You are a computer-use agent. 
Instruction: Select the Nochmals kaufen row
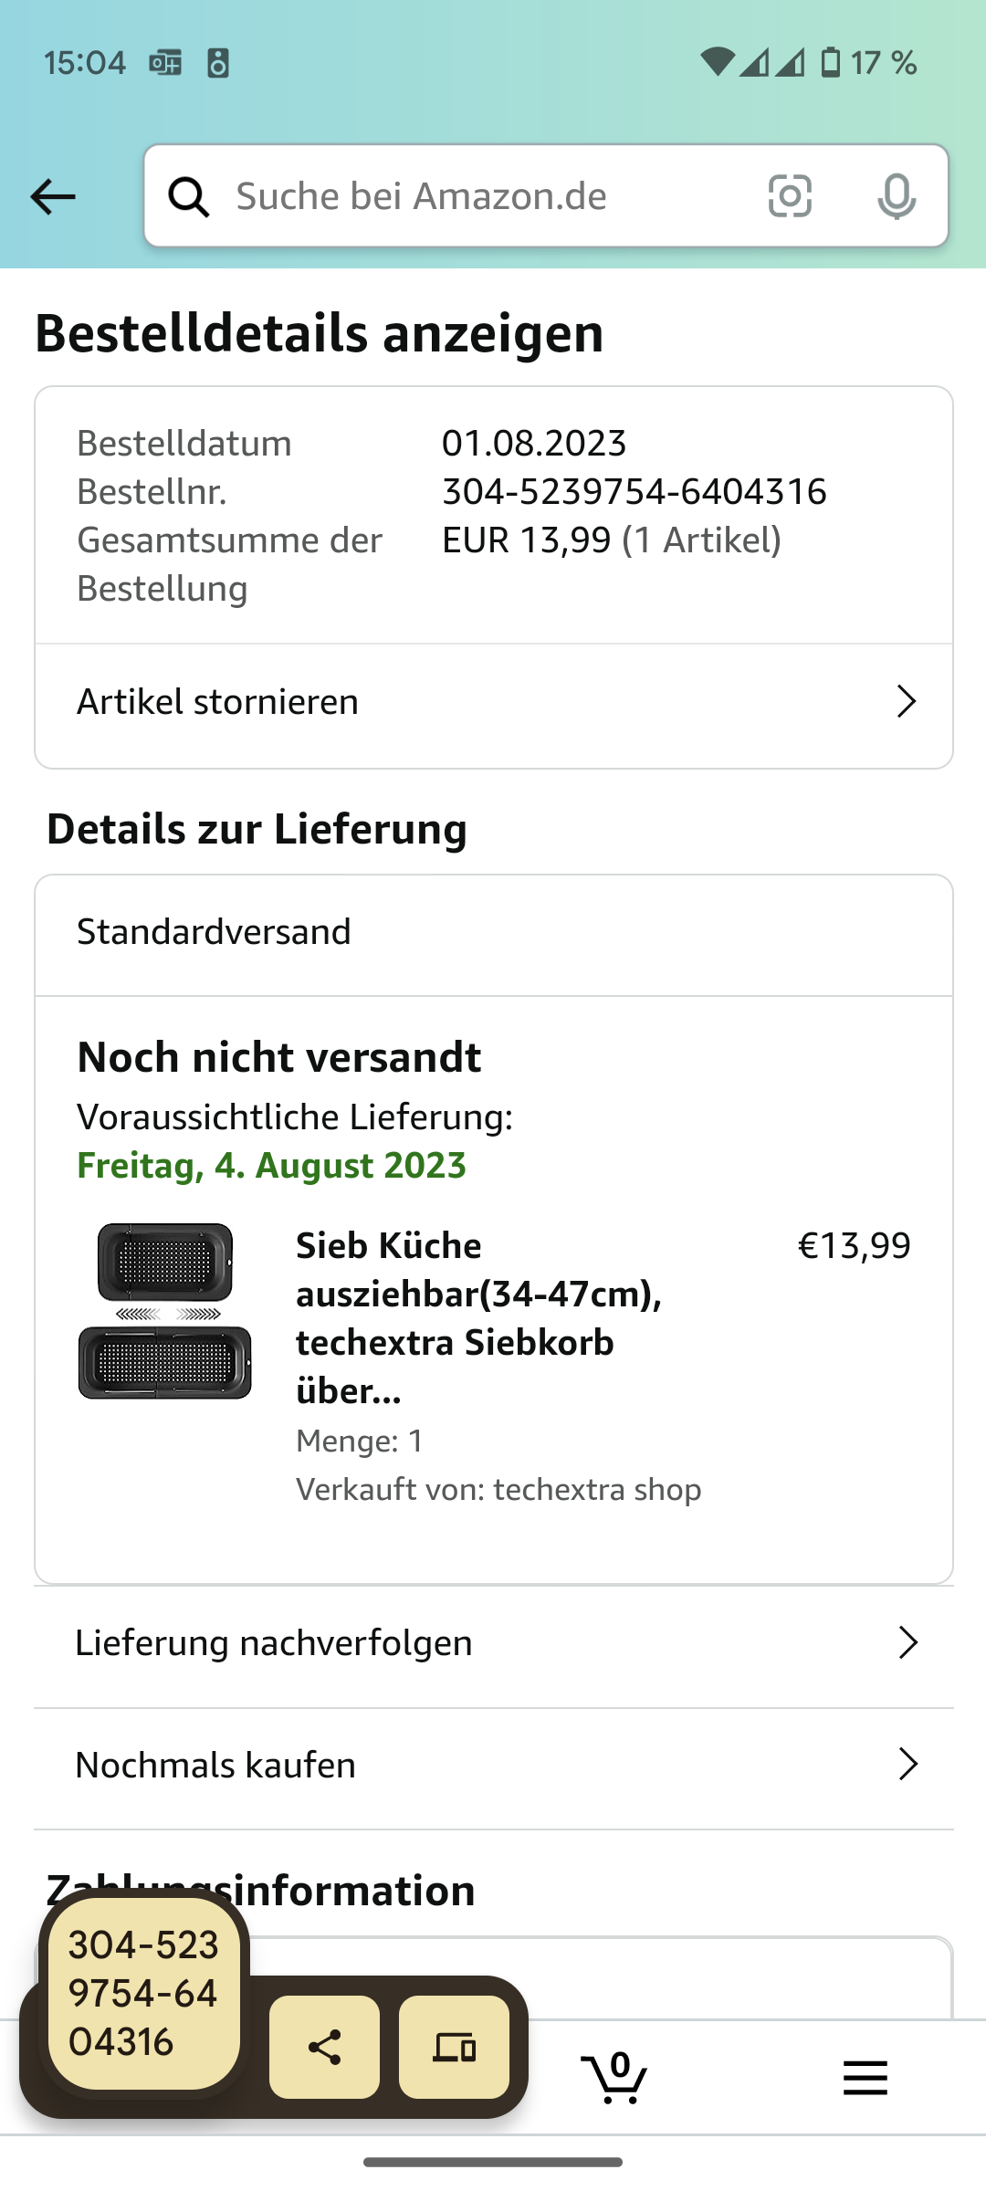click(215, 1765)
